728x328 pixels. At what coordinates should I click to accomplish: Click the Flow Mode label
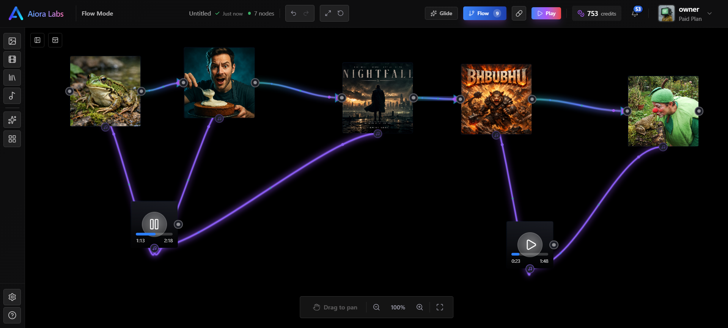click(x=97, y=14)
